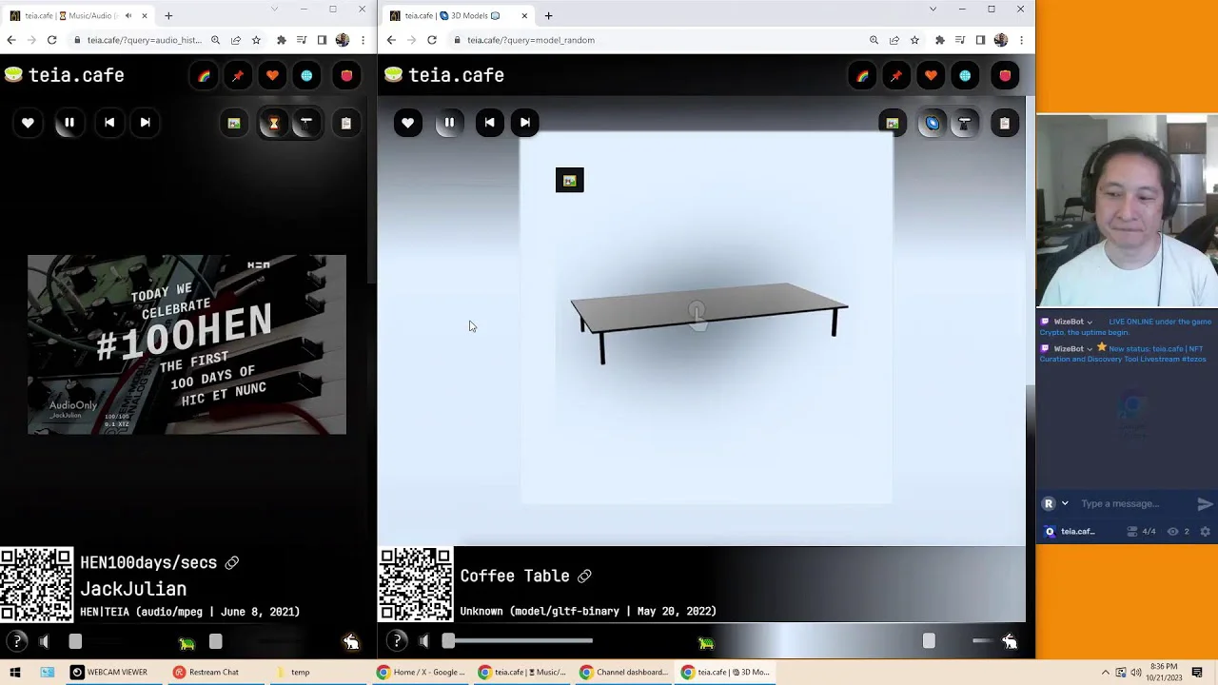Expand the WizeBot dropdown arrow in the top chat message

(1090, 323)
